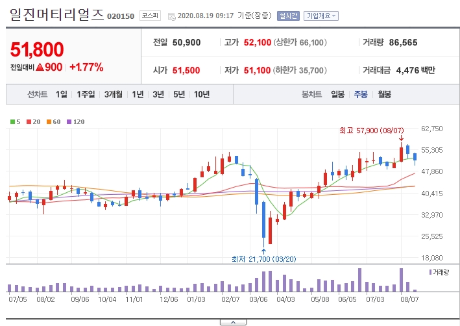460x326 pixels.
Task: Click the timestamp 2020.08.19 09:17
Action: [x=206, y=16]
